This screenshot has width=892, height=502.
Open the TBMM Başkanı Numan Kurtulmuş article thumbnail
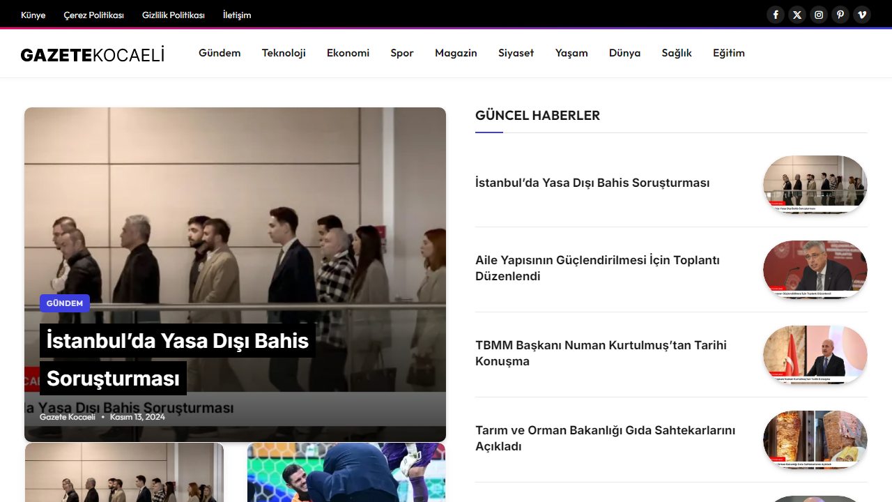(815, 354)
